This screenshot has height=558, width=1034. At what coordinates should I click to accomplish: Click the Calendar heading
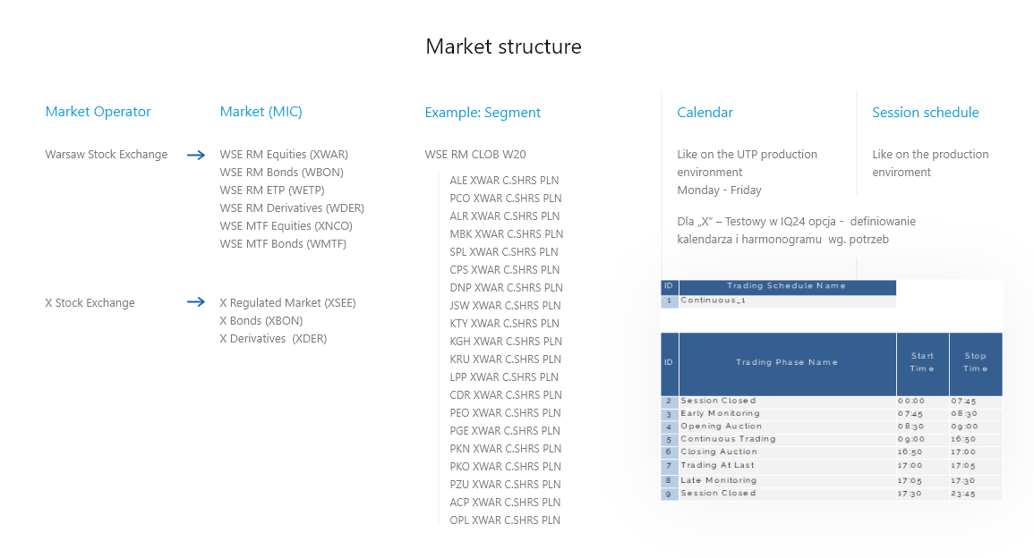coord(705,113)
